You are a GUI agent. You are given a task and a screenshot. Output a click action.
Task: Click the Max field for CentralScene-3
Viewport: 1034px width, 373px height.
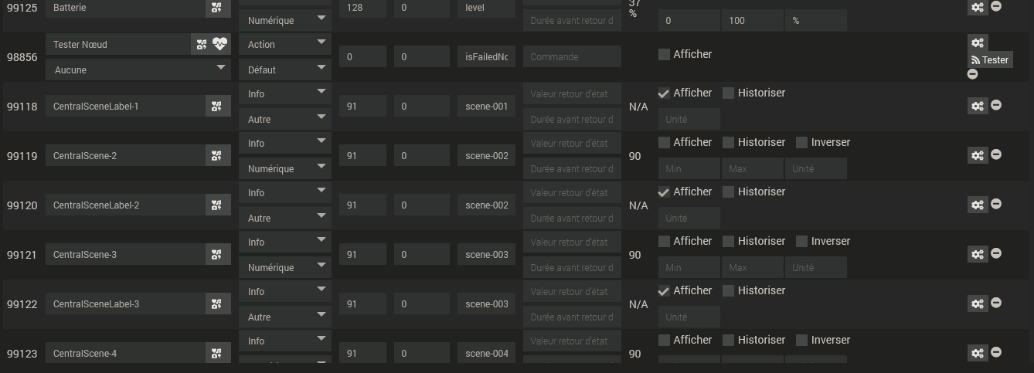click(x=752, y=267)
